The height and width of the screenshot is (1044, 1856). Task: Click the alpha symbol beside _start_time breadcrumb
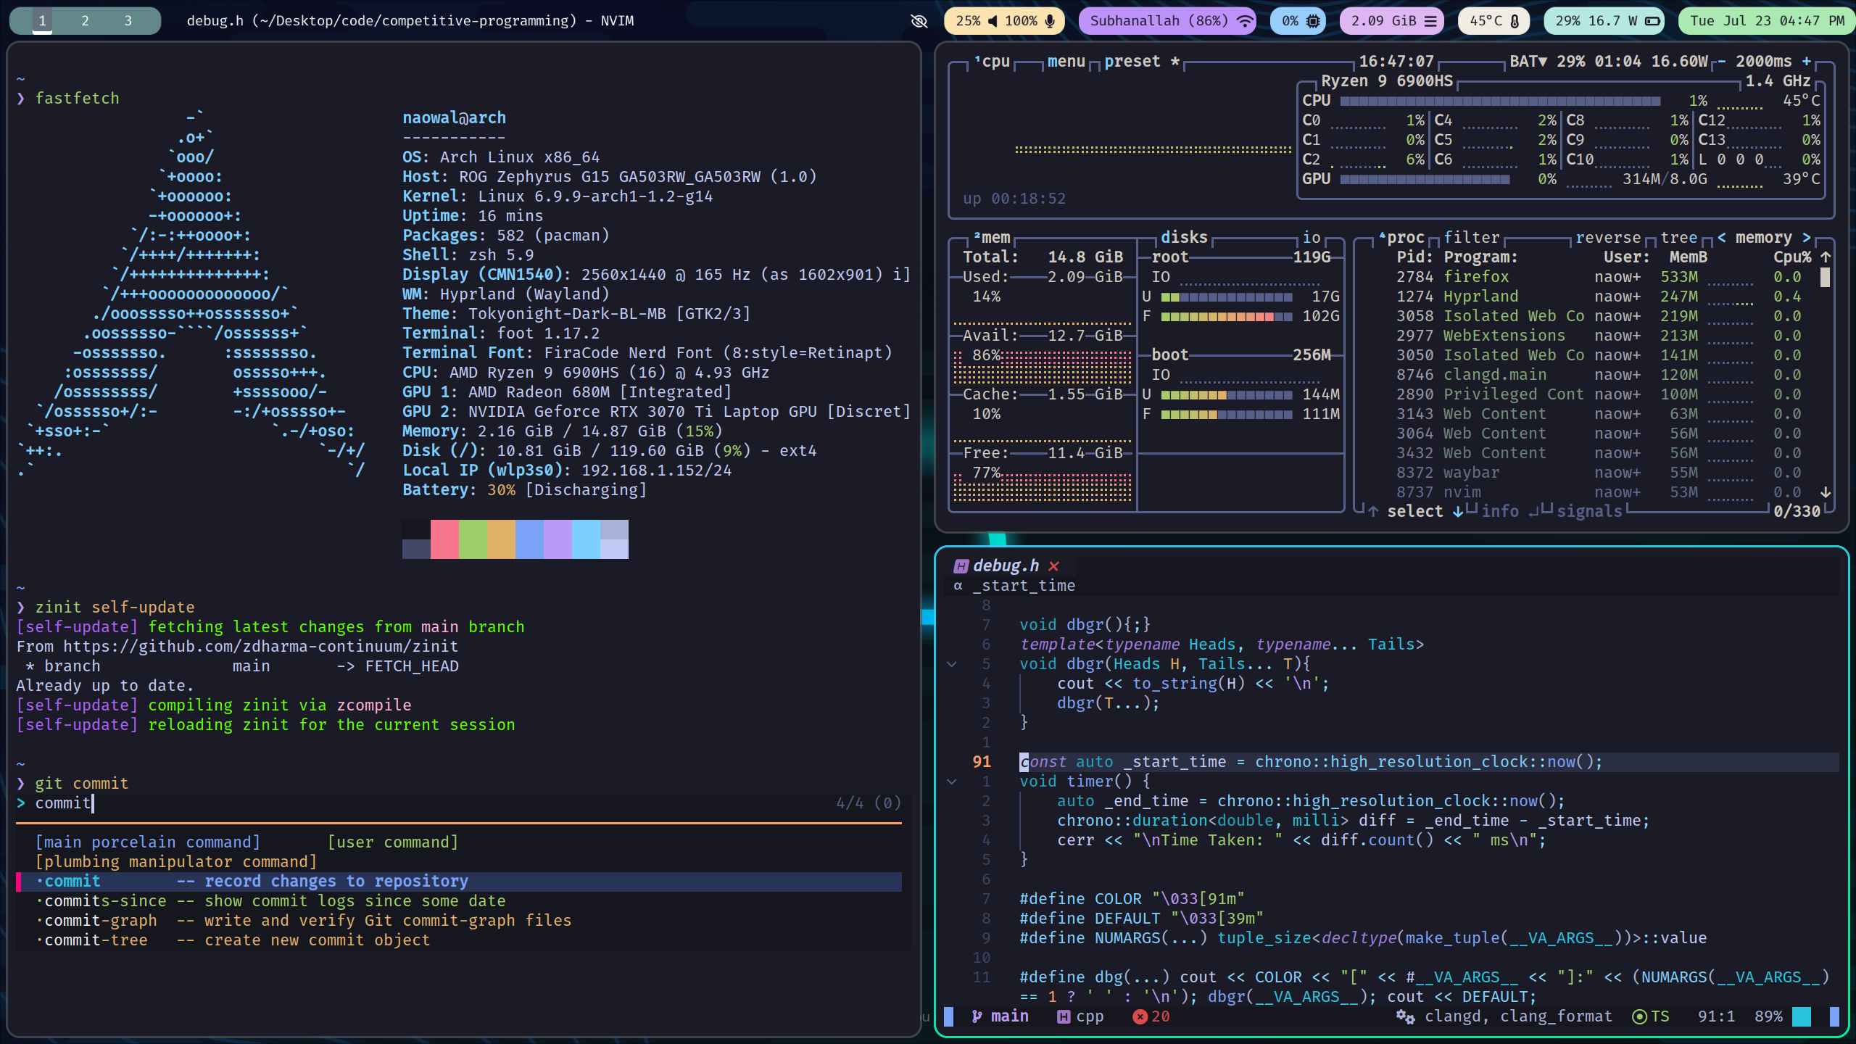point(958,586)
